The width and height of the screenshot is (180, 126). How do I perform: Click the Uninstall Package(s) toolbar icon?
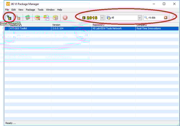click(18, 17)
